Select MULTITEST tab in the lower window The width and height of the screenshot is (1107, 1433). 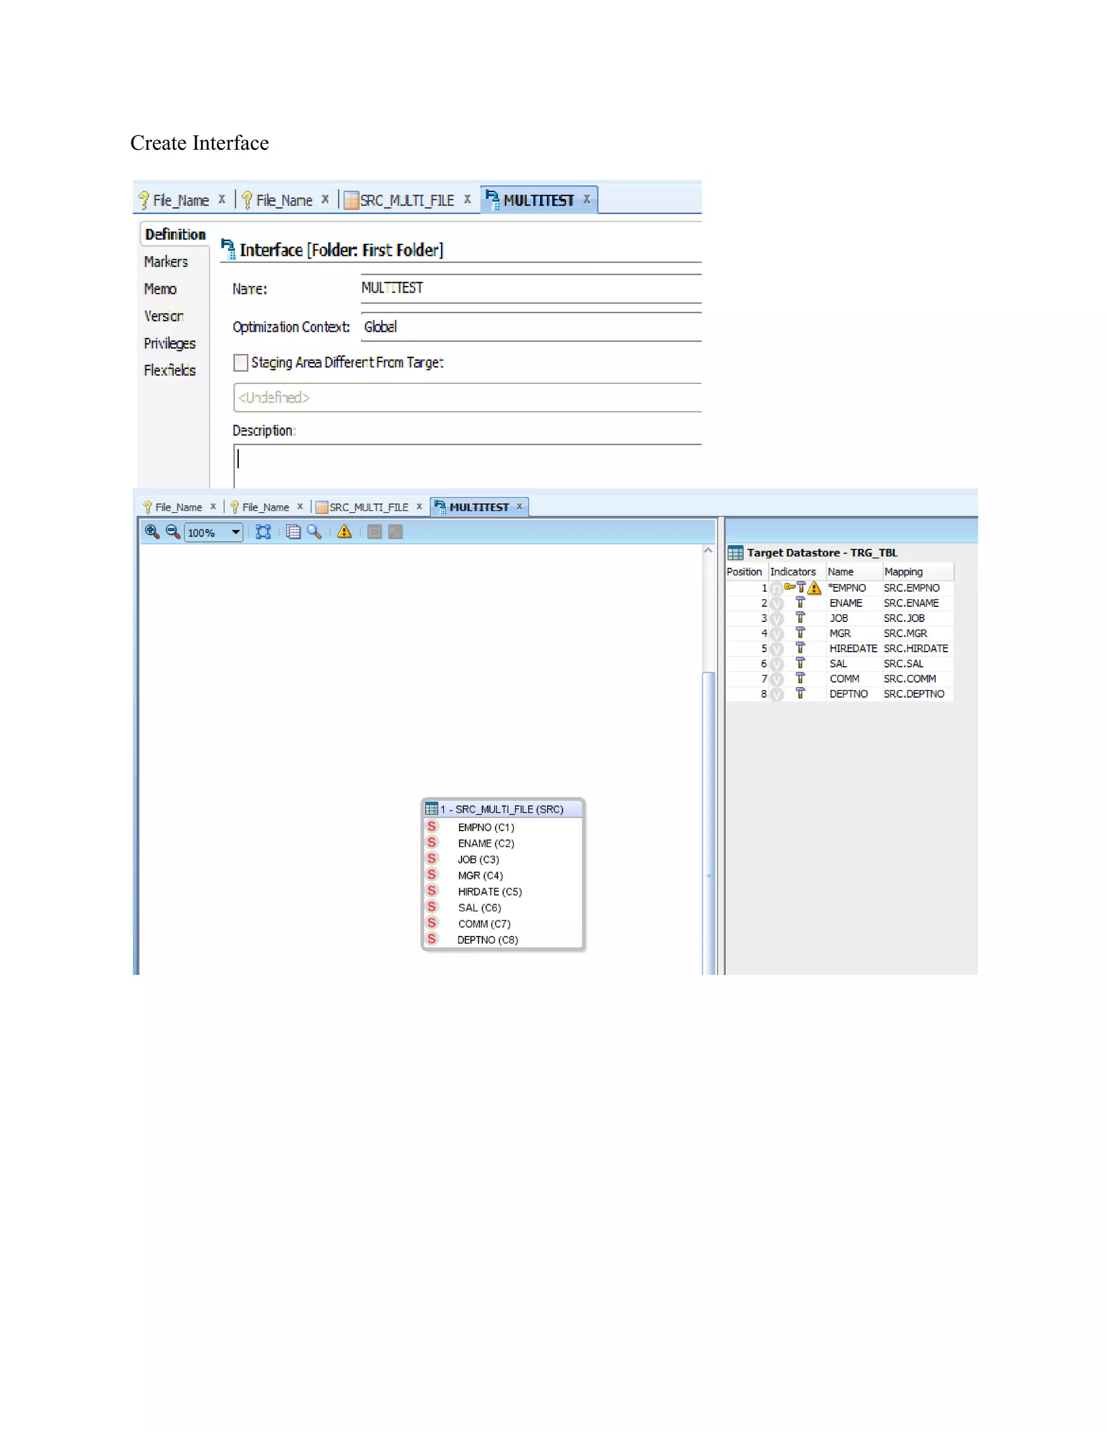click(x=479, y=507)
